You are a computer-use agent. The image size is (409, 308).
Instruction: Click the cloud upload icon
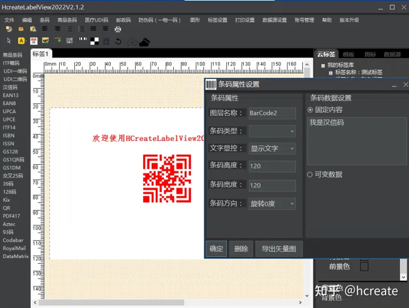(132, 42)
